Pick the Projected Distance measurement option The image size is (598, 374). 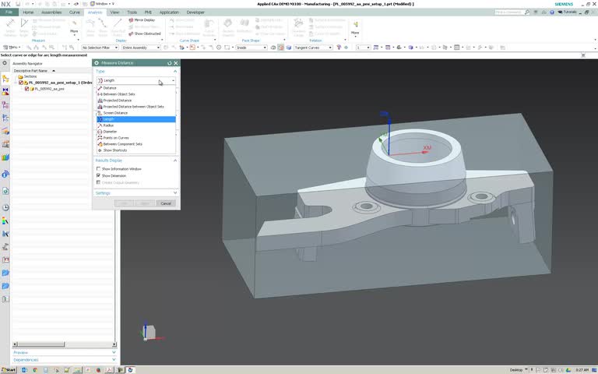[117, 101]
